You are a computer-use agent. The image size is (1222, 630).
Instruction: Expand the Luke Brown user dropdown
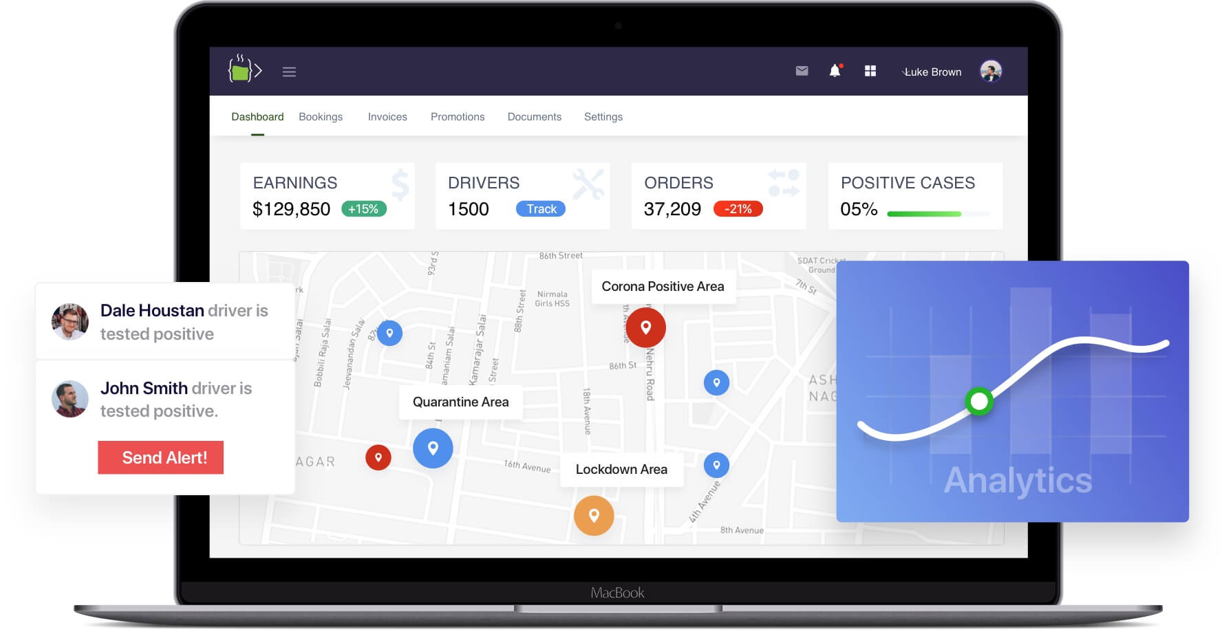click(932, 72)
